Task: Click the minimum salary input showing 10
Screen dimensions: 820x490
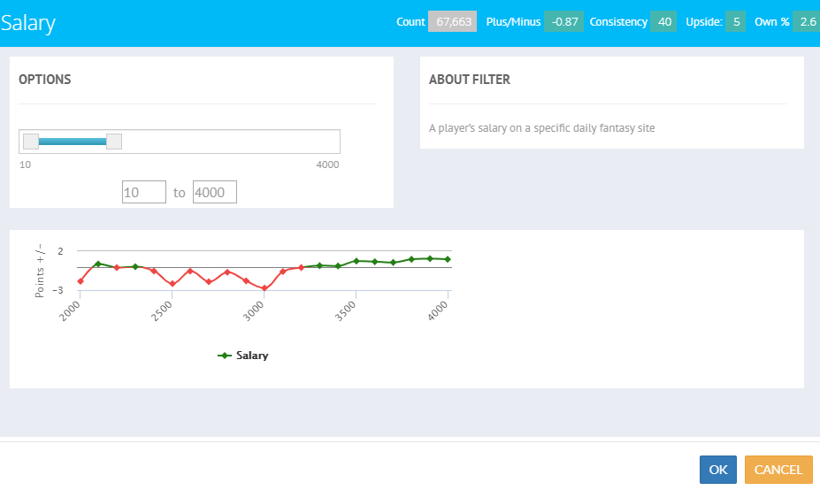Action: pos(144,192)
